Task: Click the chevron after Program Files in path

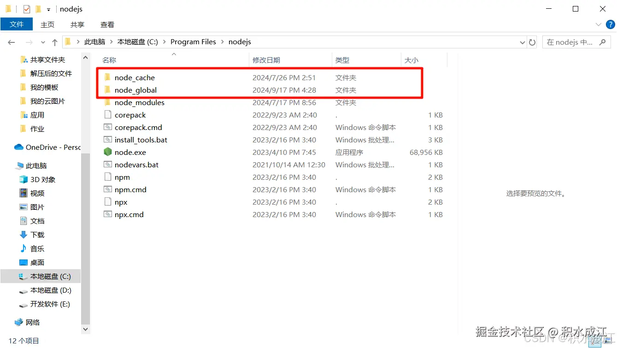Action: pyautogui.click(x=223, y=42)
